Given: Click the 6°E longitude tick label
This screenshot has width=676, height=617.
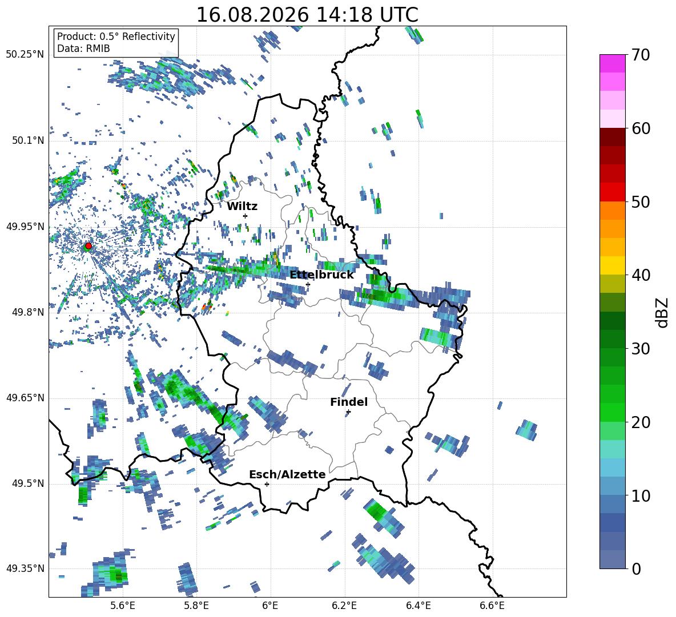Looking at the screenshot, I should [x=270, y=606].
